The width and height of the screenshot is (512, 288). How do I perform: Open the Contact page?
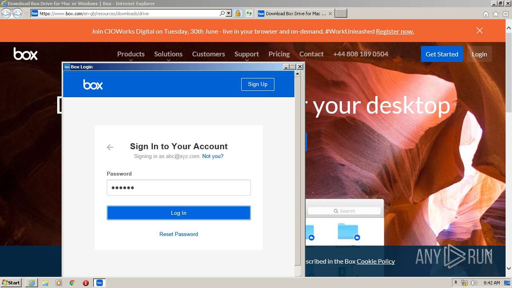[x=311, y=54]
